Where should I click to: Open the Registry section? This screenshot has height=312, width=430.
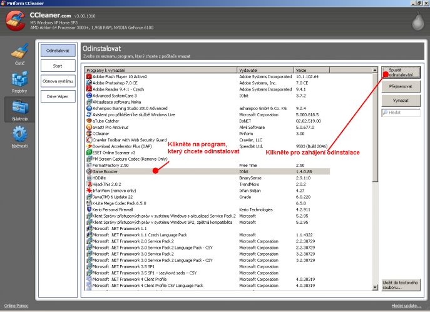coord(19,82)
